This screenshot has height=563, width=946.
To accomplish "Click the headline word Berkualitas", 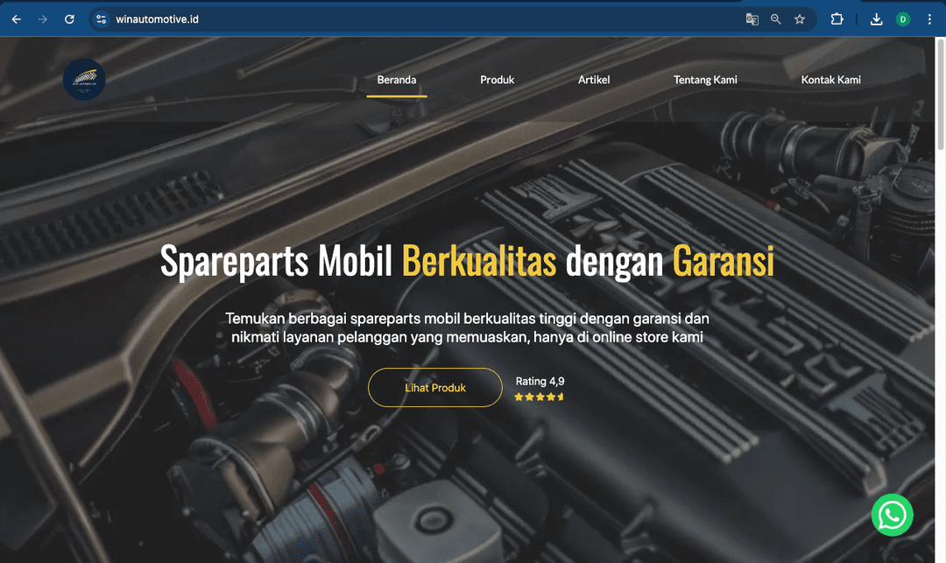I will (479, 261).
